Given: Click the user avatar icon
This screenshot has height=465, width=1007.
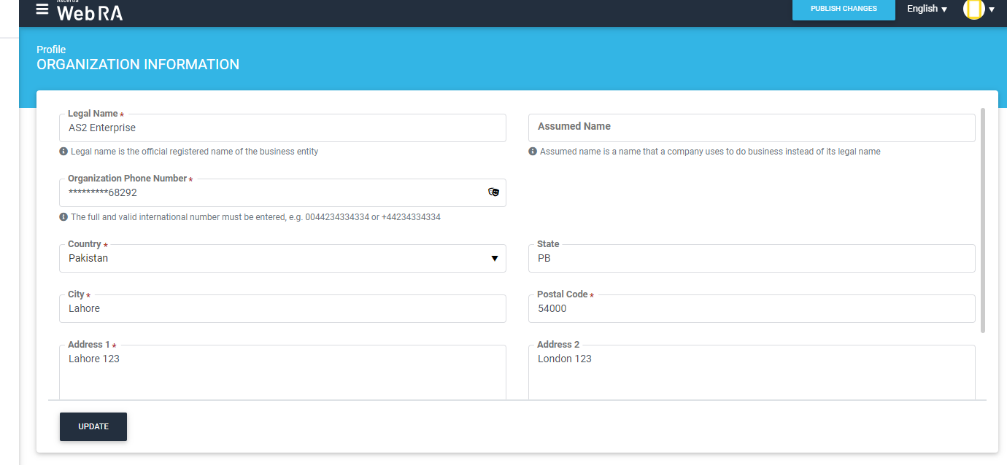Looking at the screenshot, I should click(x=973, y=9).
